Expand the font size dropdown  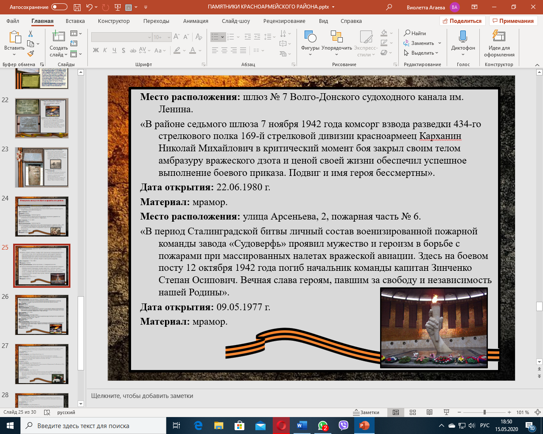(x=169, y=37)
